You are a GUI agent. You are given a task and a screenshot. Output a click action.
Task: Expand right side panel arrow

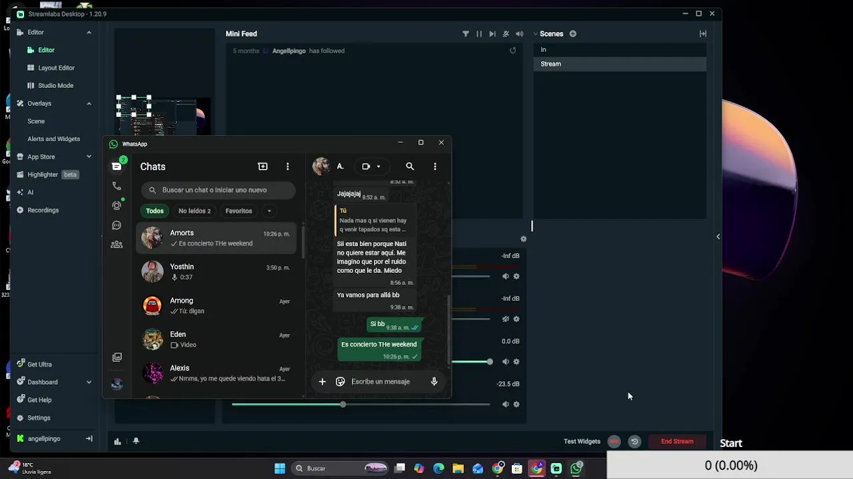point(718,237)
